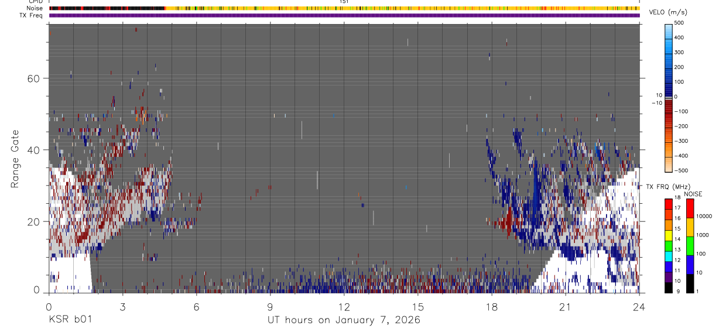
Task: Click the NOISE legend value '1000'
Action: click(703, 235)
